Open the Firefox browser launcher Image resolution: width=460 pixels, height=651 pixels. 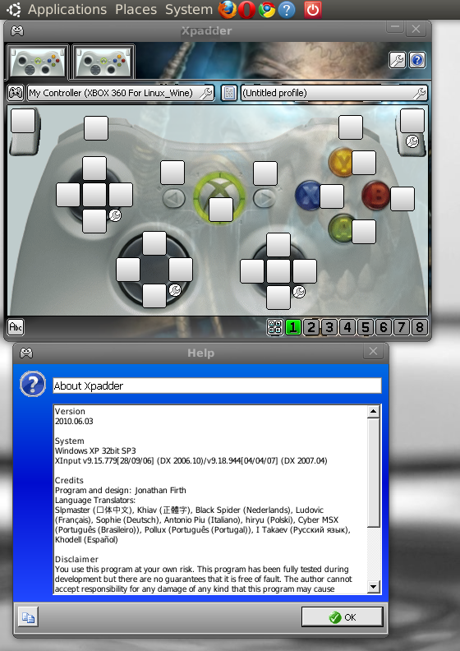(x=228, y=10)
